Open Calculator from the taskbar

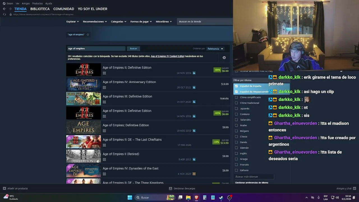pos(205,198)
